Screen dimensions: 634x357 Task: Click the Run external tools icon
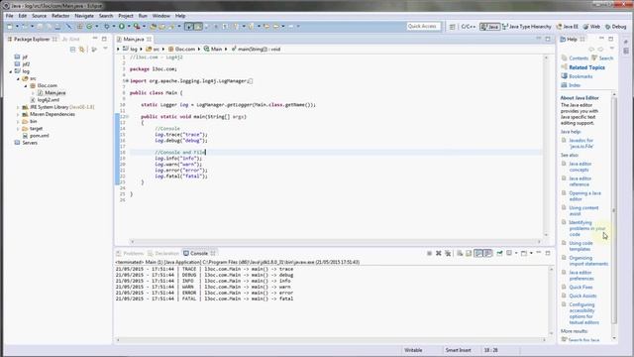pyautogui.click(x=137, y=27)
